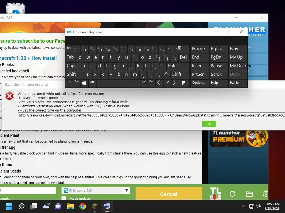Click the Tab key on On-Screen Keyboard
The width and height of the screenshot is (285, 213).
pyautogui.click(x=71, y=57)
